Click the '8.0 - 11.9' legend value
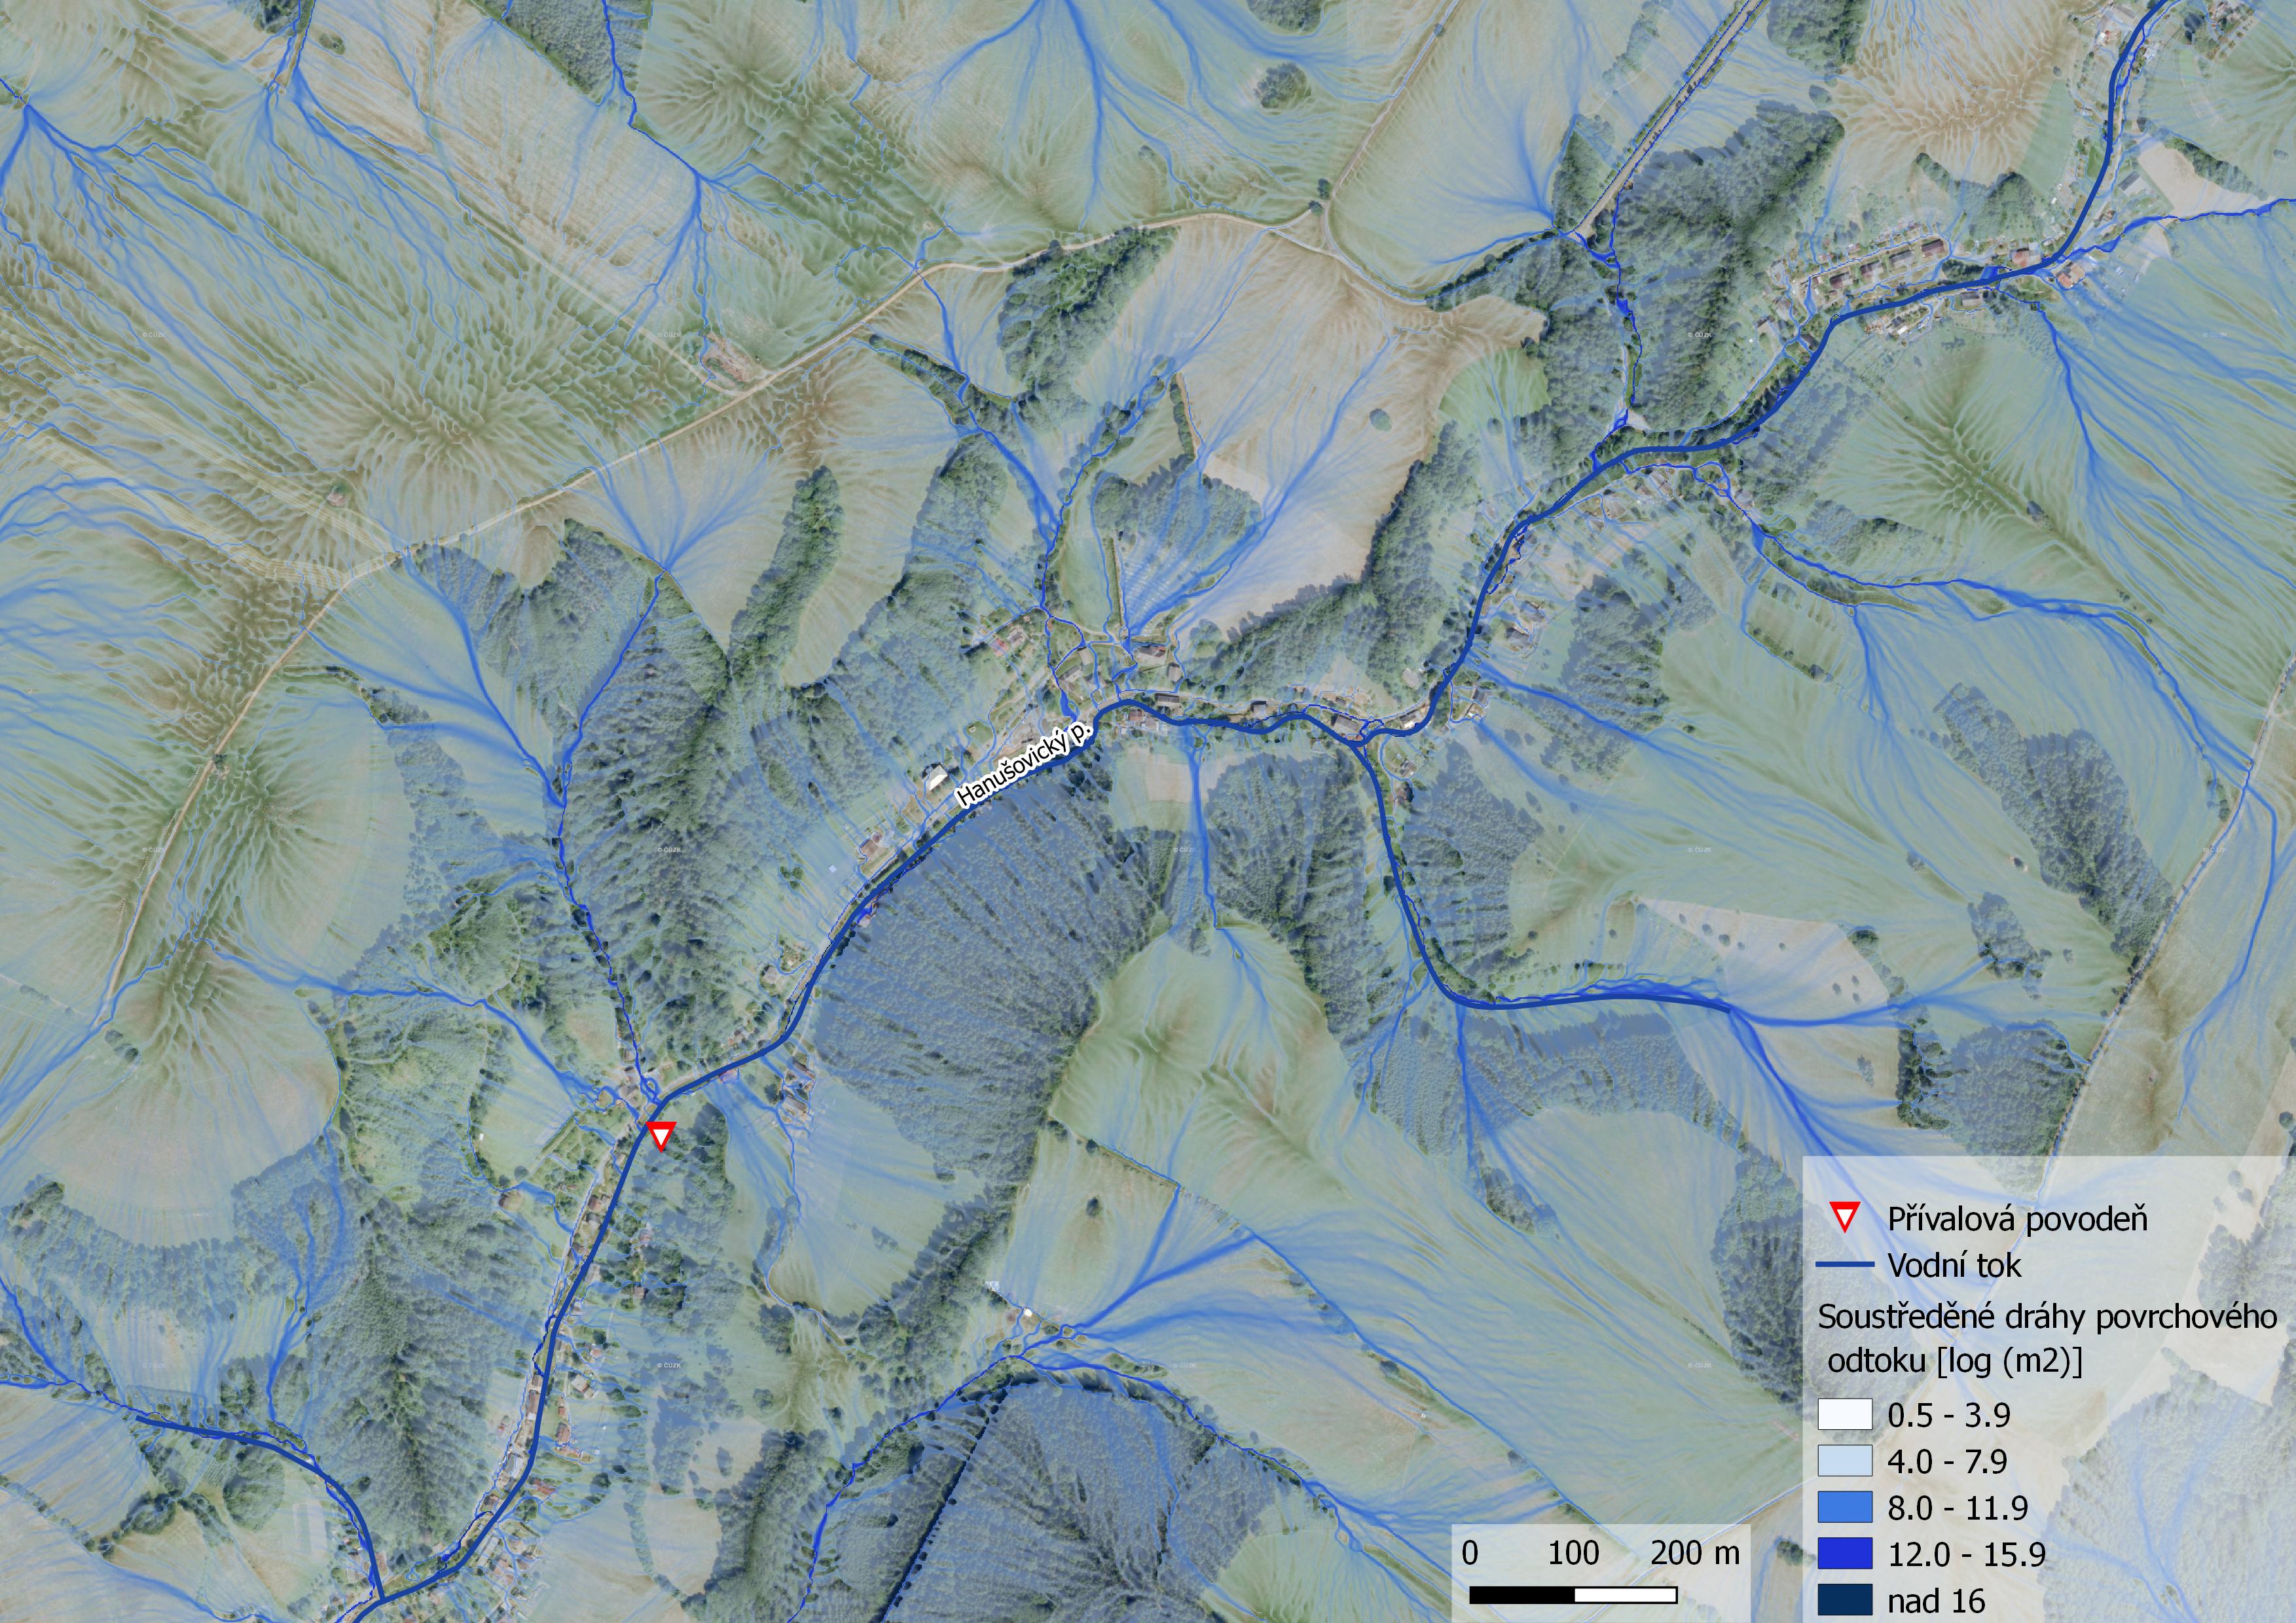This screenshot has height=1623, width=2296. pos(1957,1508)
